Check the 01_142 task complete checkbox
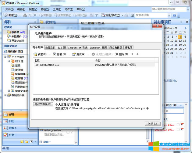192x153 pixels. 178,125
